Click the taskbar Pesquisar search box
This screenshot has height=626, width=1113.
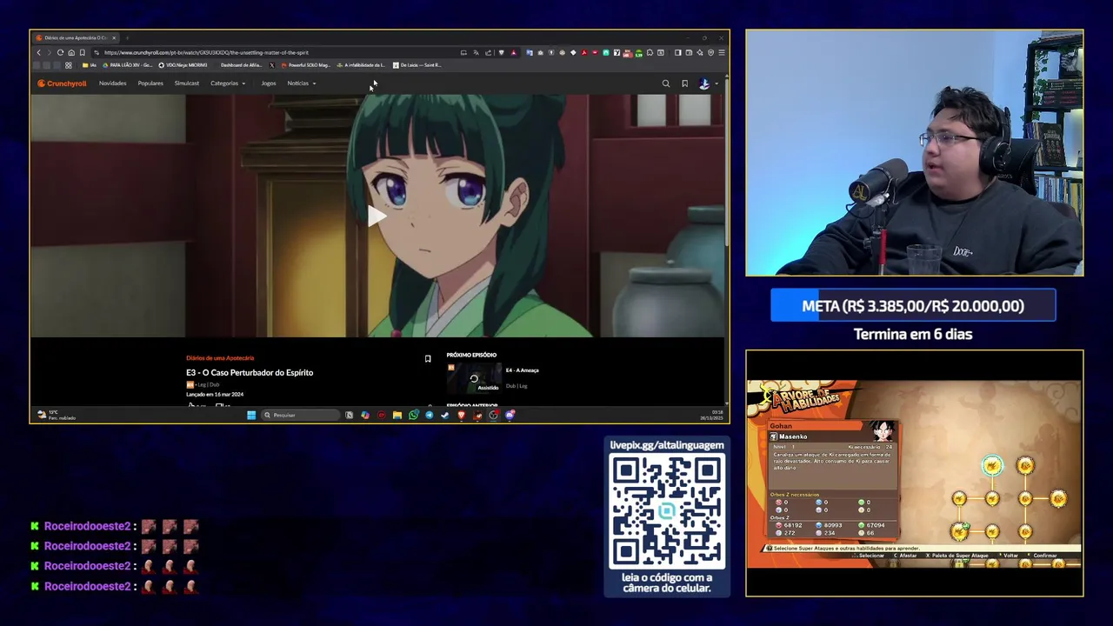tap(300, 416)
